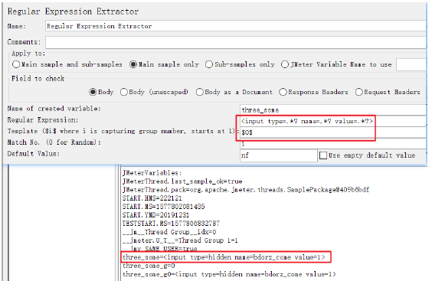This screenshot has width=432, height=281.
Task: Click the 'three_some_g=0' line
Action: click(149, 266)
